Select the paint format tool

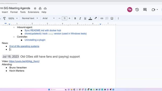[4, 18]
